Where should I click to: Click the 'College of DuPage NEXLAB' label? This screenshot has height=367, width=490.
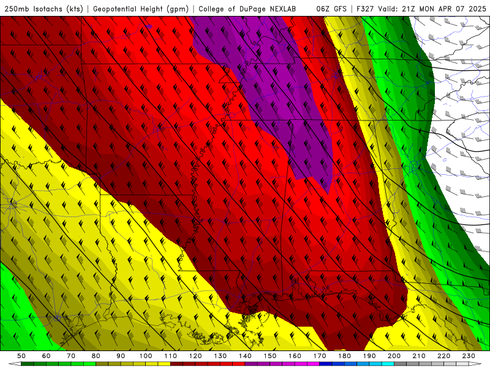pyautogui.click(x=247, y=9)
